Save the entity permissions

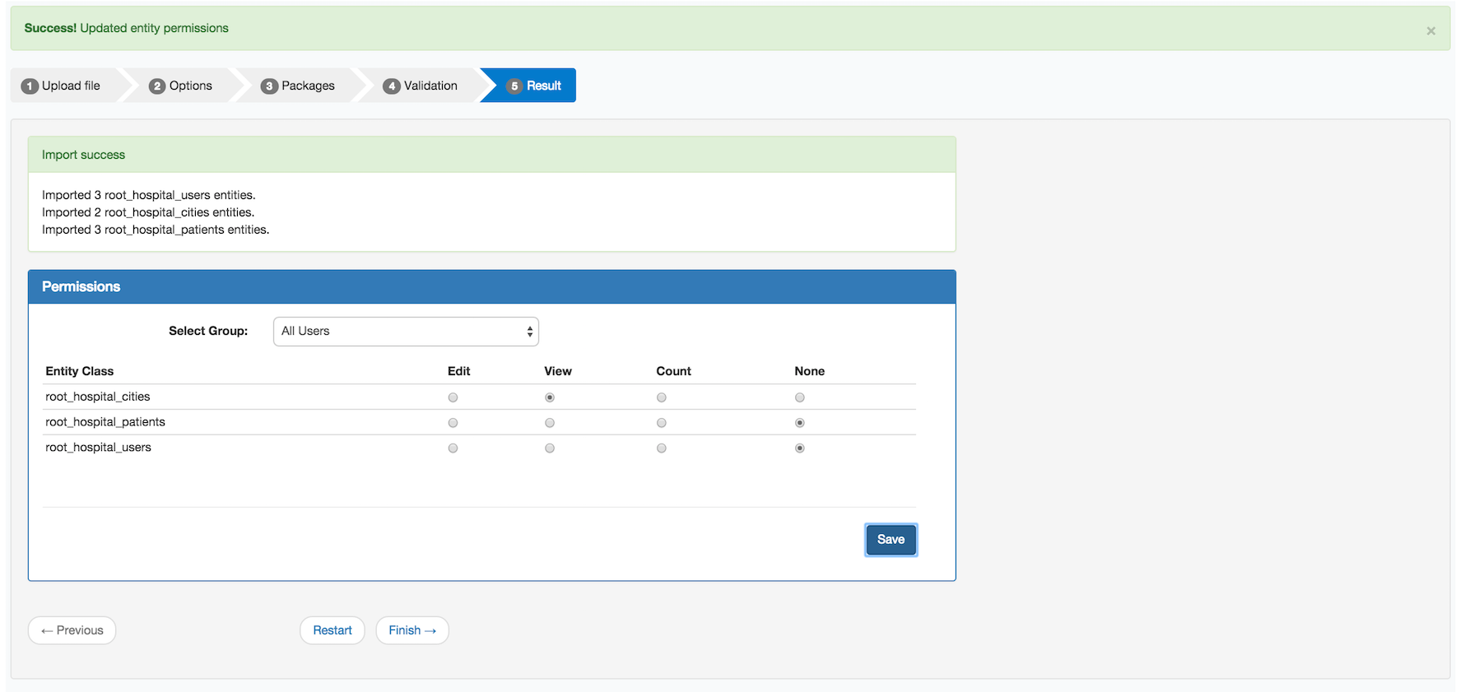point(890,540)
